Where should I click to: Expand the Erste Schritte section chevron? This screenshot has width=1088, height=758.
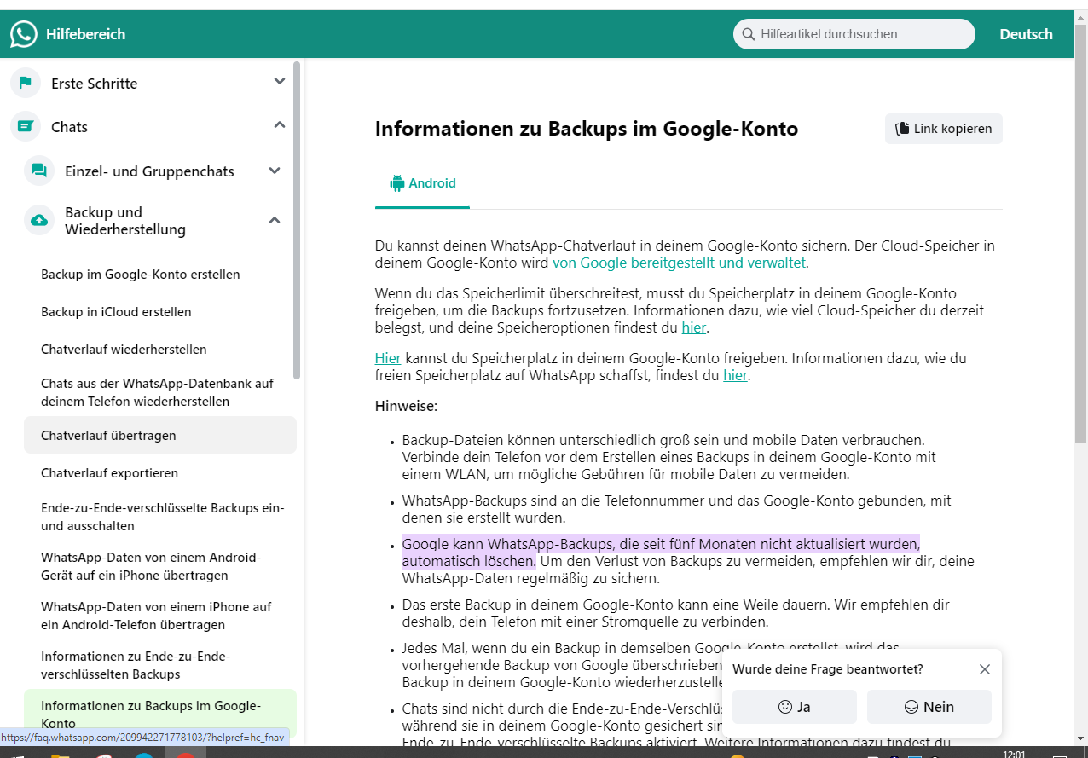(x=279, y=82)
